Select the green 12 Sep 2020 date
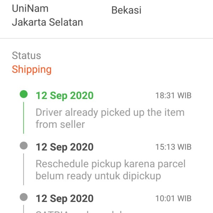Viewport: 213px width, 213px height. coord(65,95)
